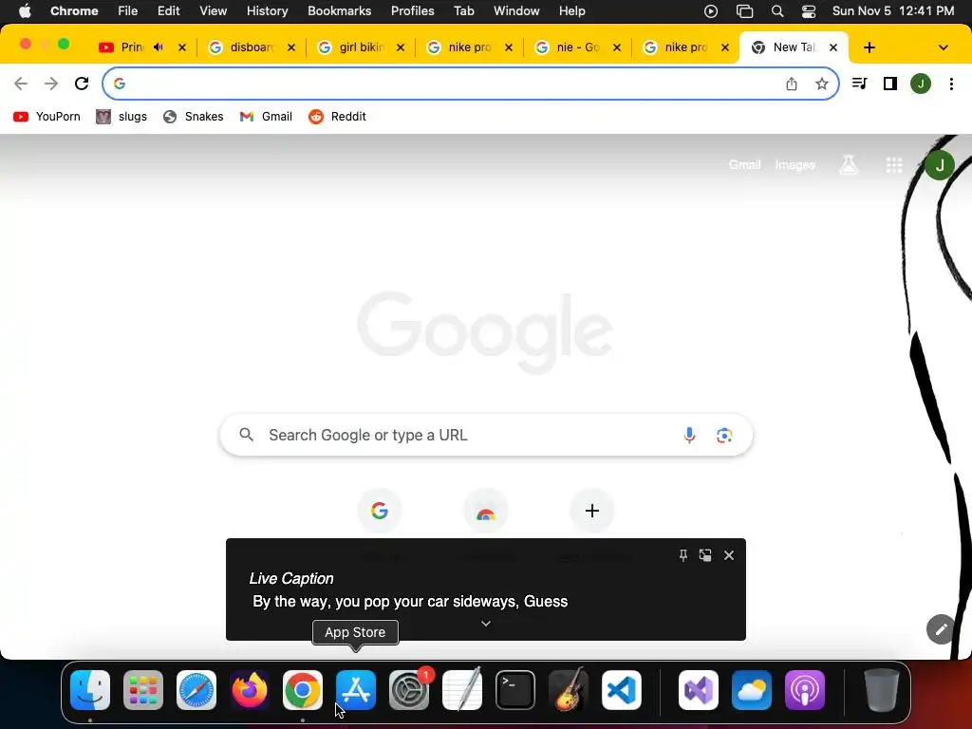Image resolution: width=972 pixels, height=729 pixels.
Task: Open the Reddit bookmark
Action: point(337,117)
